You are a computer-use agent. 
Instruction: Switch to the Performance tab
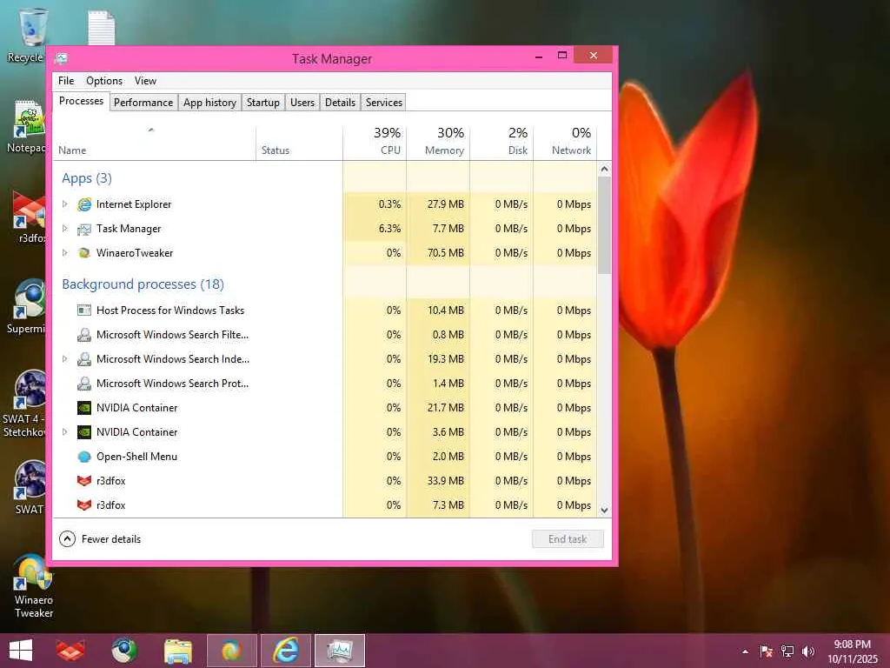click(x=143, y=103)
